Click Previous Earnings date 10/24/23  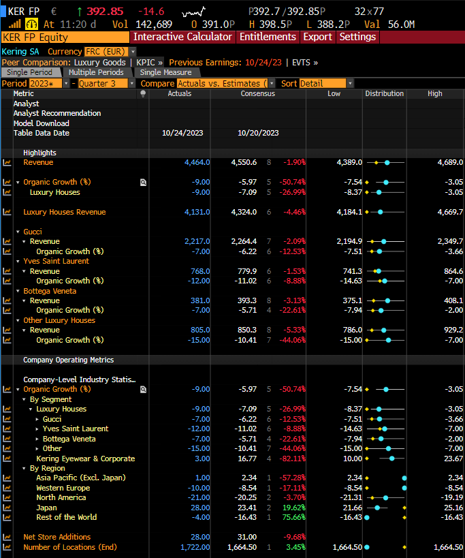(x=263, y=63)
